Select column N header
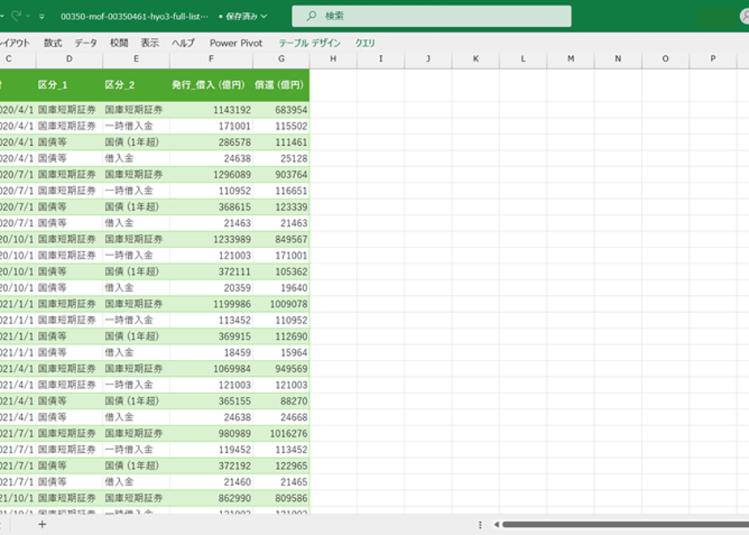 pos(618,58)
